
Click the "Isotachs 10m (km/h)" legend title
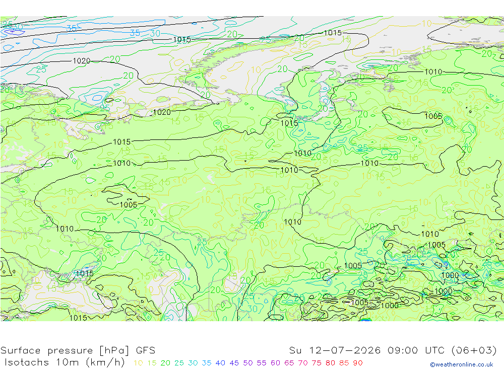(x=65, y=362)
